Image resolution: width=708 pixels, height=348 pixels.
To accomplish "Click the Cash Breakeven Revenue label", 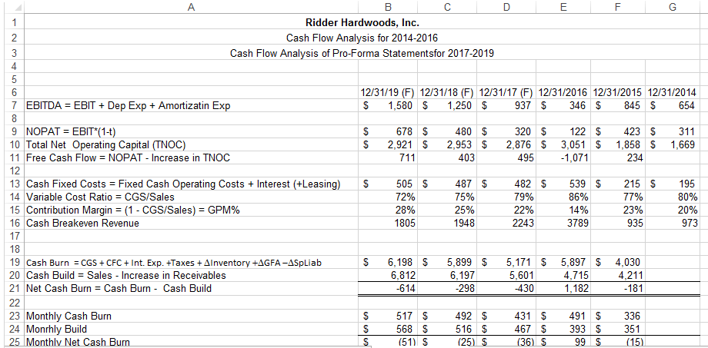I will pyautogui.click(x=191, y=223).
